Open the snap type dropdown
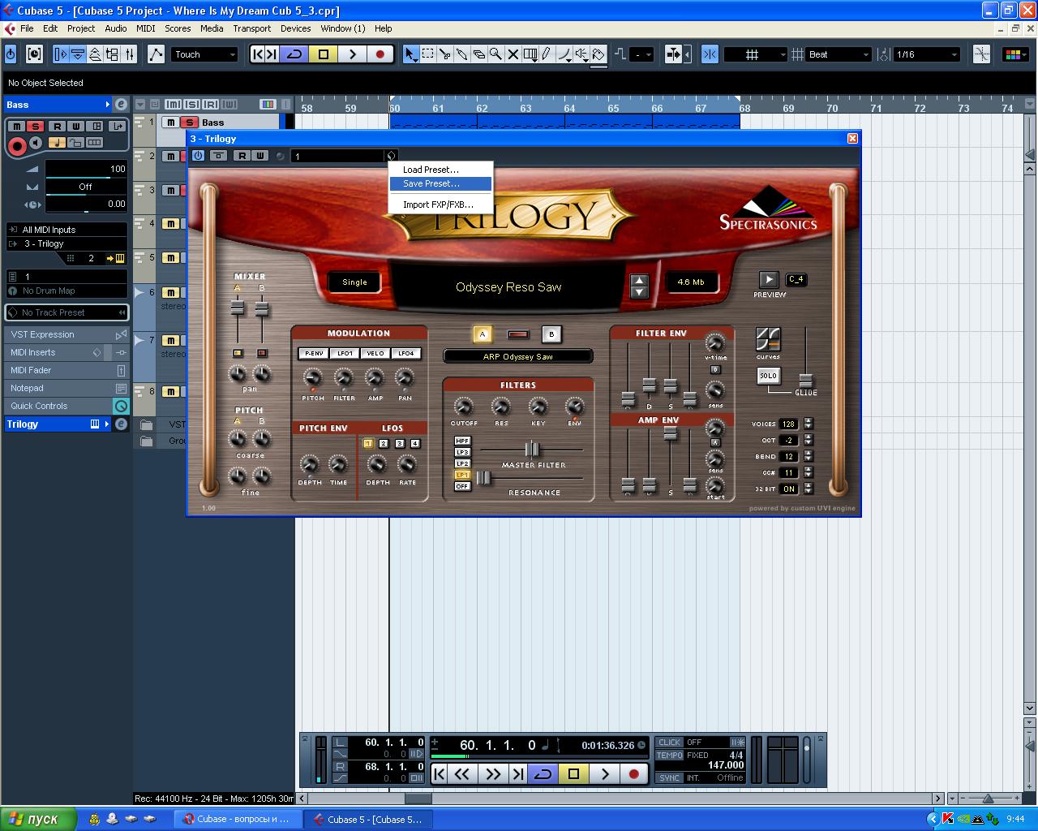1038x831 pixels. click(756, 54)
